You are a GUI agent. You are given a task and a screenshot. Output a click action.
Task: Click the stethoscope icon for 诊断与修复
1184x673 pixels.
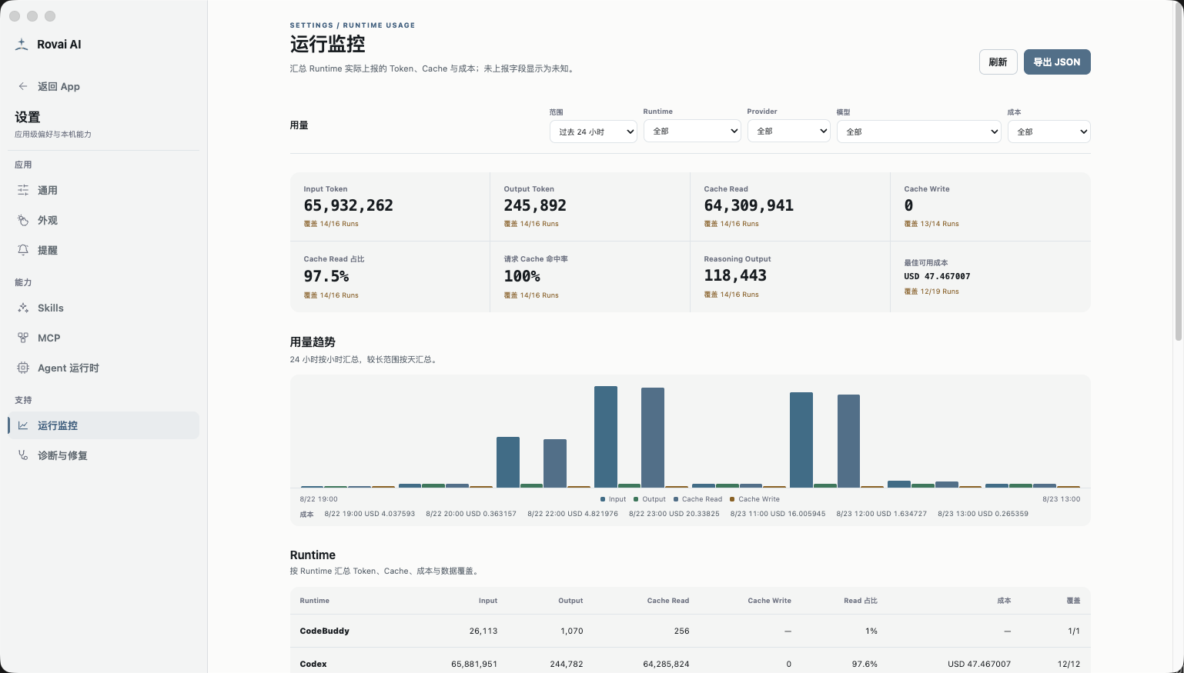pos(23,455)
